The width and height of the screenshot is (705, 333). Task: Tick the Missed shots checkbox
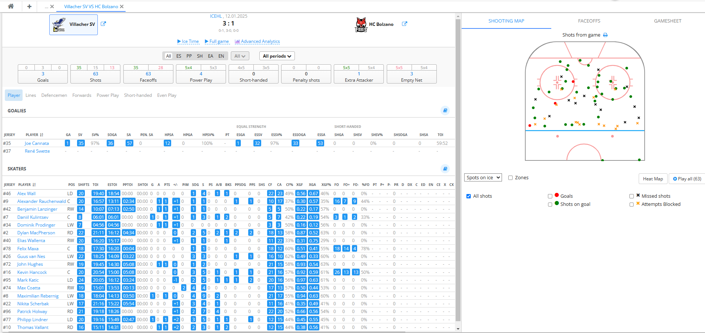coord(632,196)
